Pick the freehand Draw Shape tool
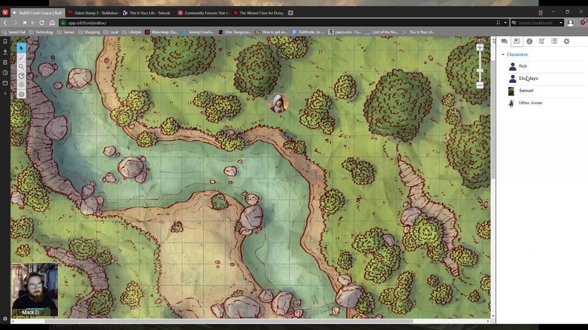588x330 pixels. (21, 58)
